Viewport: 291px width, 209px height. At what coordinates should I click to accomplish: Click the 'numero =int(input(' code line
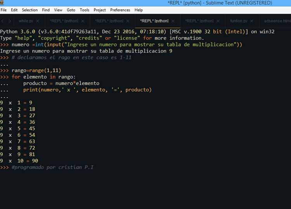tap(121, 45)
